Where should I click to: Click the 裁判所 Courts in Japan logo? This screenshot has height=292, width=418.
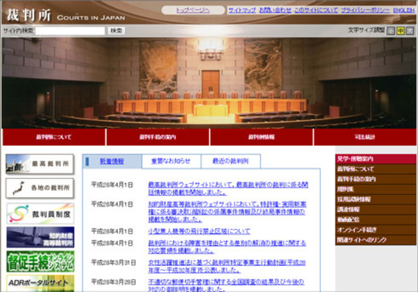tap(65, 15)
